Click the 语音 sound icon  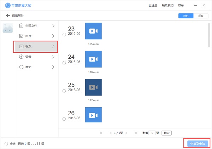pos(21,57)
